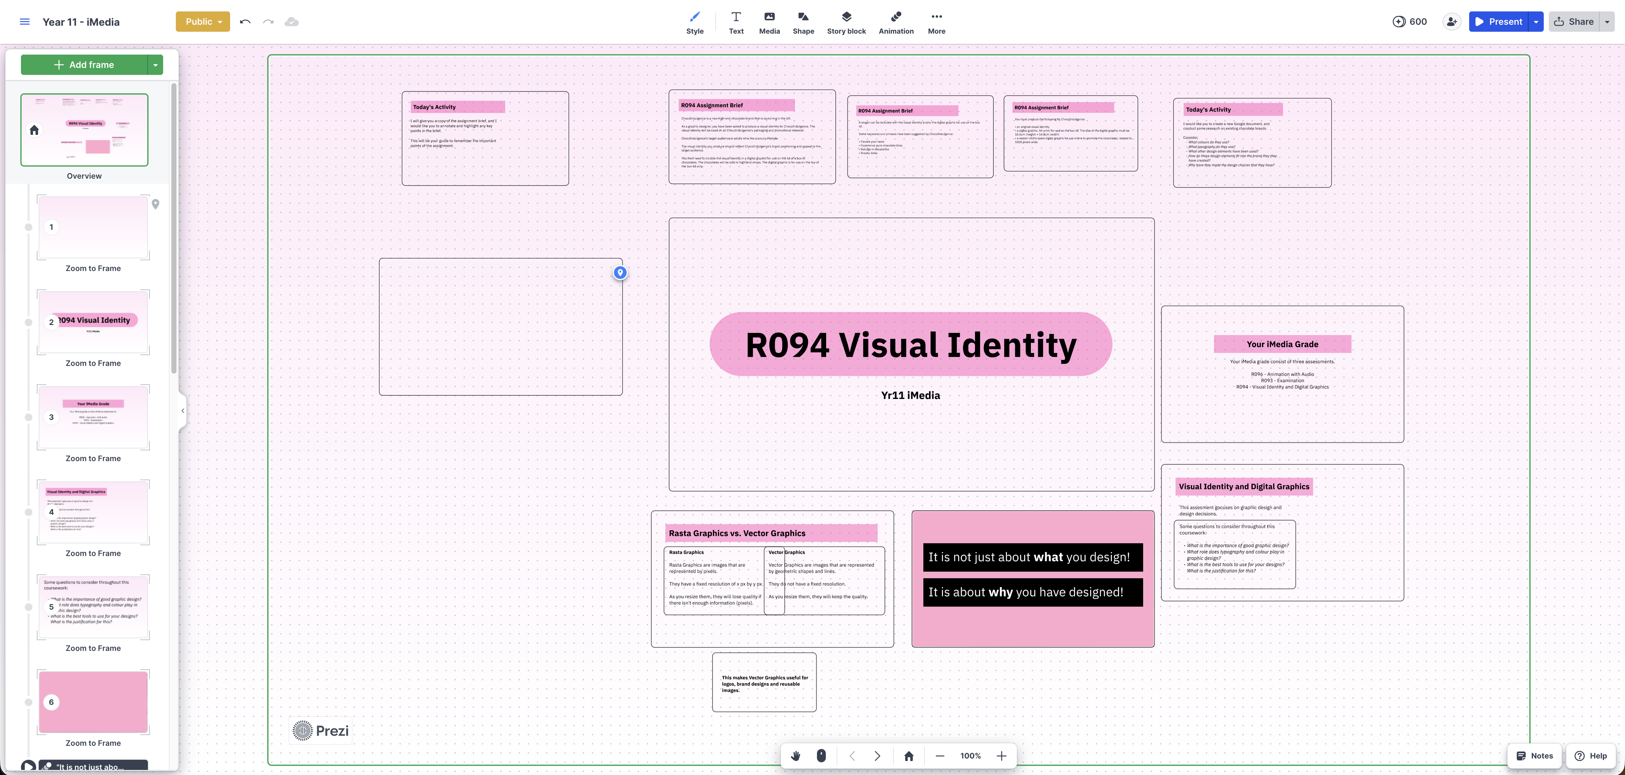Open the Animation panel
Image resolution: width=1625 pixels, height=775 pixels.
[896, 23]
